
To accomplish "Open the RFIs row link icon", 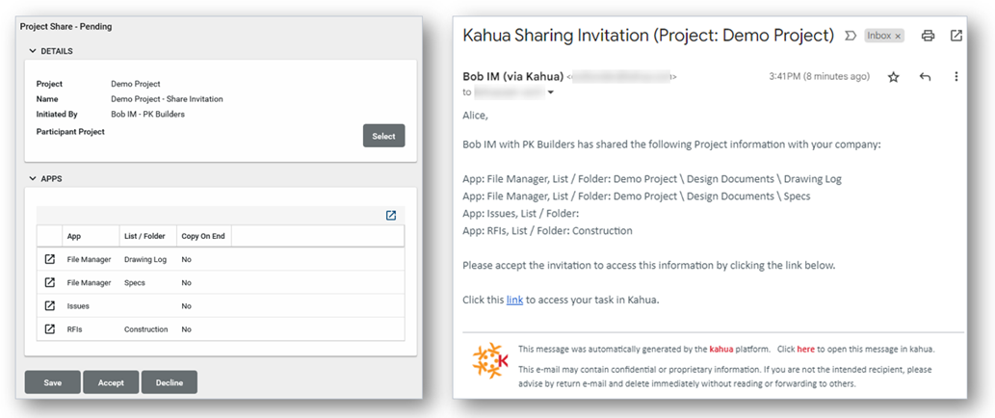I will click(50, 329).
